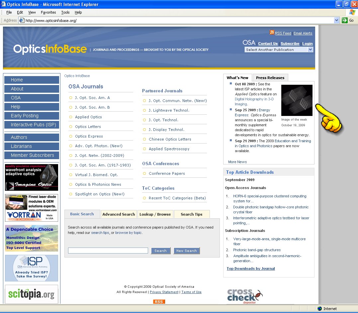
Task: Open Early Posting in sidebar
Action: (x=32, y=116)
